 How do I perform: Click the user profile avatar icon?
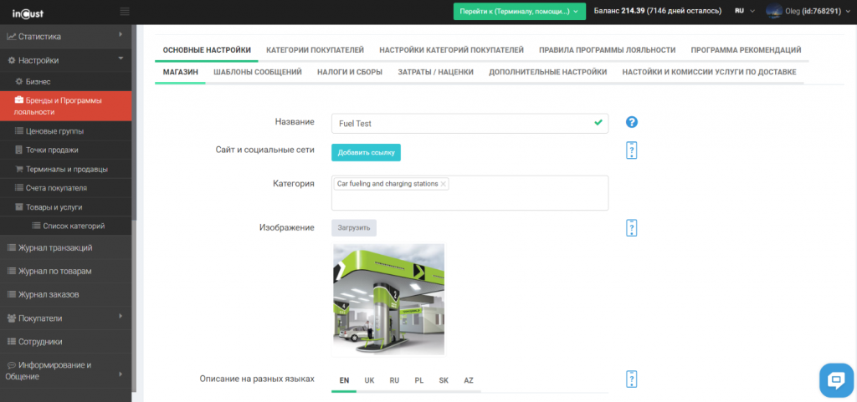tap(773, 11)
